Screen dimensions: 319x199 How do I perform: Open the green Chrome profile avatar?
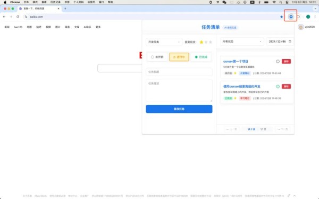point(308,16)
